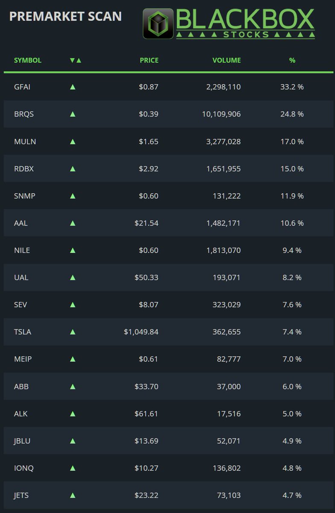Click the NILE volume 1,813,070
This screenshot has width=335, height=513.
point(223,250)
